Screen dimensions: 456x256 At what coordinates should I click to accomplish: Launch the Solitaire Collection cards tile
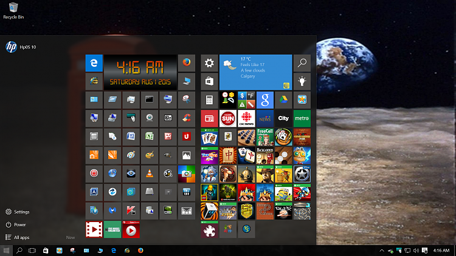point(209,137)
